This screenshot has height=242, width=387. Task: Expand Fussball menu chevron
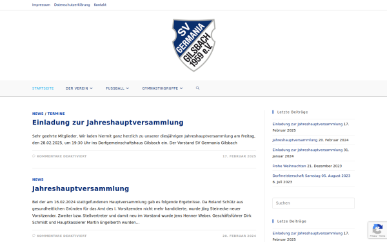coord(127,88)
